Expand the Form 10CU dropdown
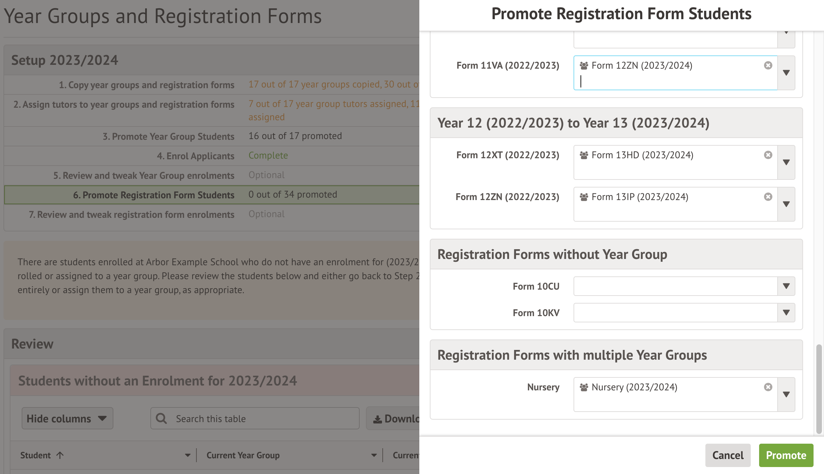The image size is (824, 474). 786,286
